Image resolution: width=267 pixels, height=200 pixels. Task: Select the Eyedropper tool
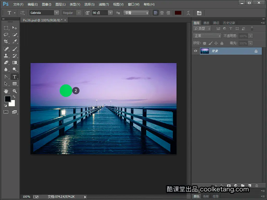pos(15,41)
